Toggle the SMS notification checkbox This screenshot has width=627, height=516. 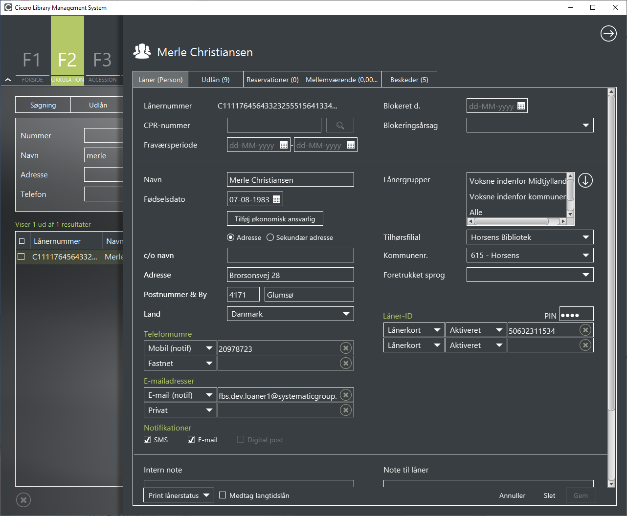pos(147,440)
